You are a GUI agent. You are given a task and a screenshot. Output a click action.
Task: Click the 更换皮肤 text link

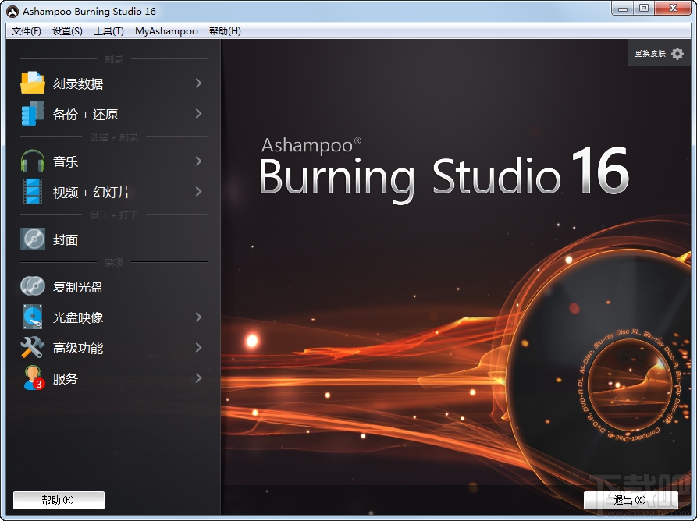pos(650,54)
